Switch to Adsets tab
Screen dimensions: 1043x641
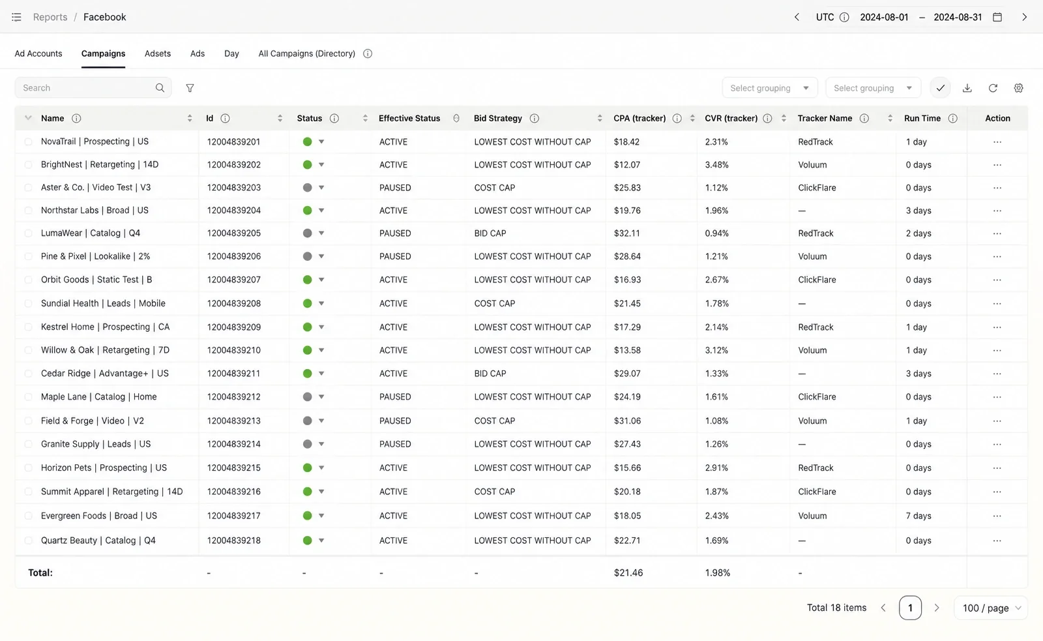pos(158,53)
